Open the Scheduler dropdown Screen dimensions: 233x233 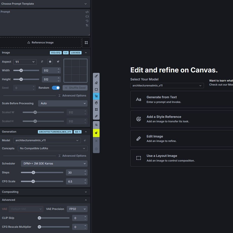54,164
